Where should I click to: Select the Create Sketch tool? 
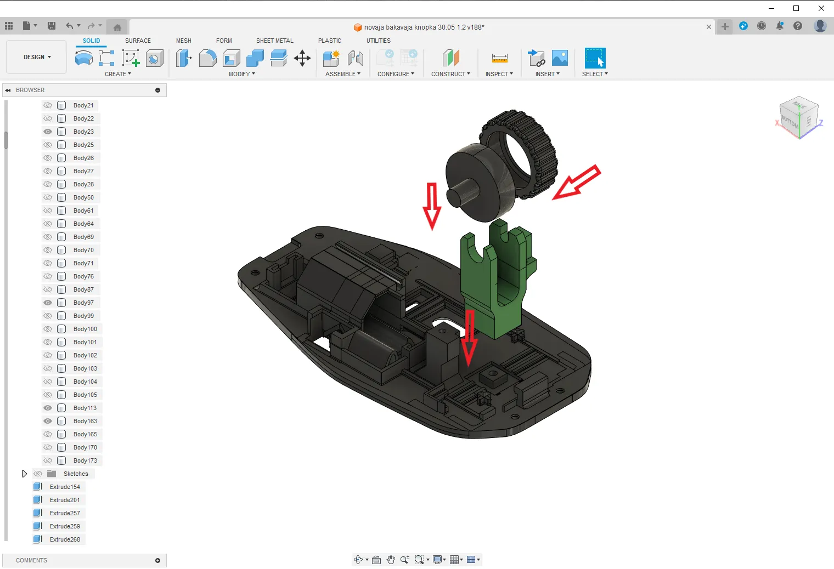point(131,58)
